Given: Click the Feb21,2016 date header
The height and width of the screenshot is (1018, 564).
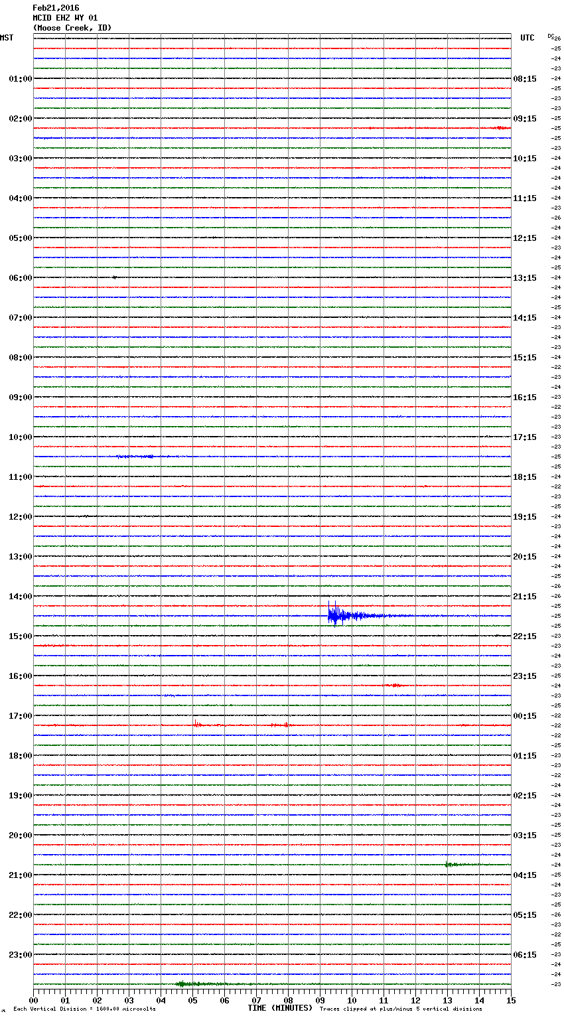Looking at the screenshot, I should tap(56, 8).
